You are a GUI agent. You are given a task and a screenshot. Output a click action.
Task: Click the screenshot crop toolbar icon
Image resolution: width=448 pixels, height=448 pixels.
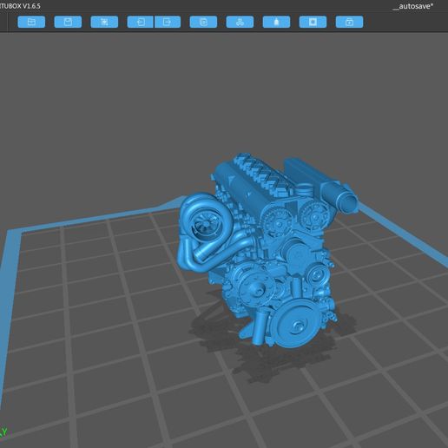click(104, 22)
